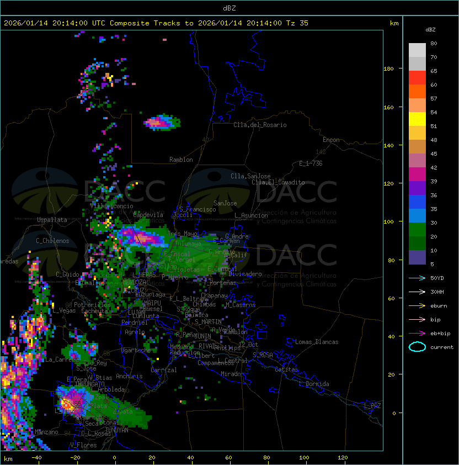The width and height of the screenshot is (459, 465).
Task: Click the 'Tz 35' threshold text in header
Action: tap(297, 23)
